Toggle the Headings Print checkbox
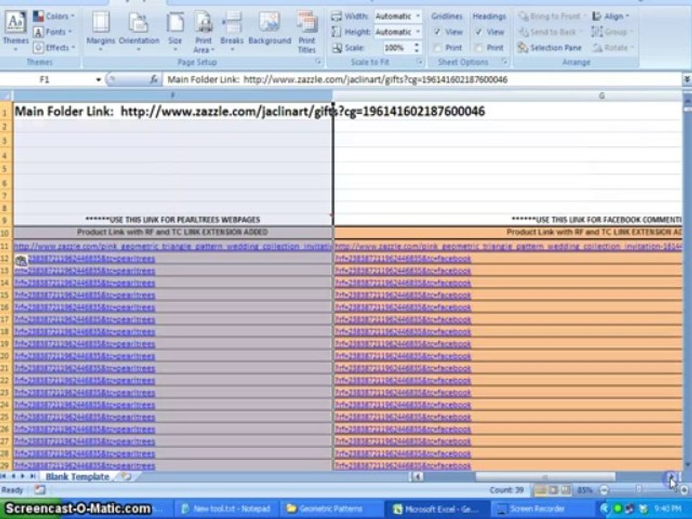Screen dimensions: 692x519 (x=479, y=48)
